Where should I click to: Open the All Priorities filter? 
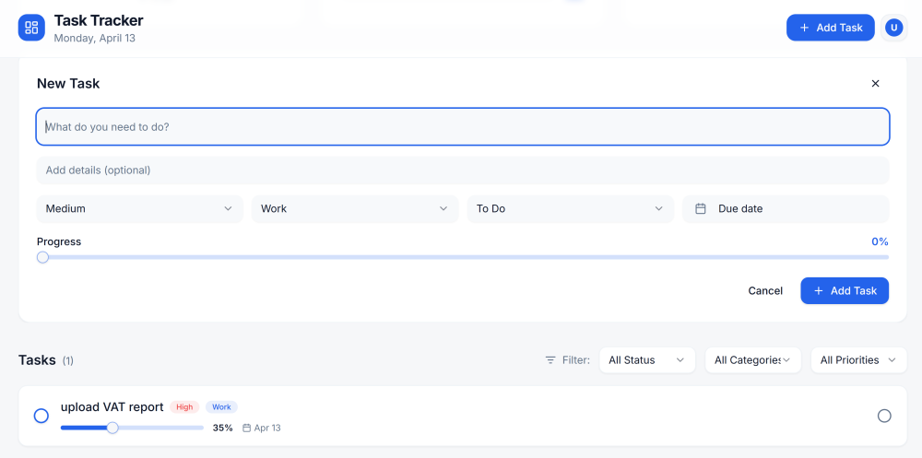pyautogui.click(x=858, y=359)
